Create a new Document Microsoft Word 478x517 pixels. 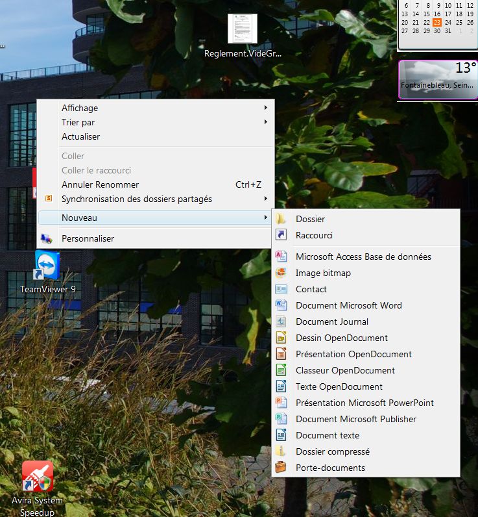pyautogui.click(x=348, y=305)
